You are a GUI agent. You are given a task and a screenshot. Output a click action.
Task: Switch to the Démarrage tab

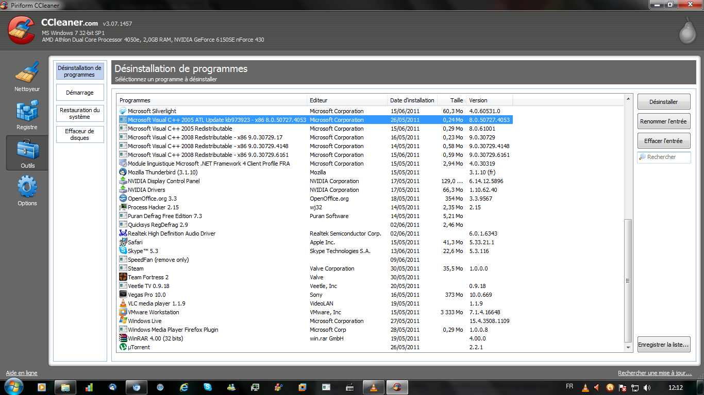pos(80,93)
